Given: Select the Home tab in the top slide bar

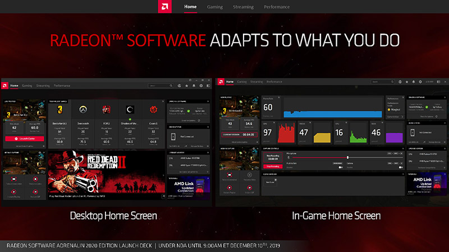Looking at the screenshot, I should coord(190,7).
